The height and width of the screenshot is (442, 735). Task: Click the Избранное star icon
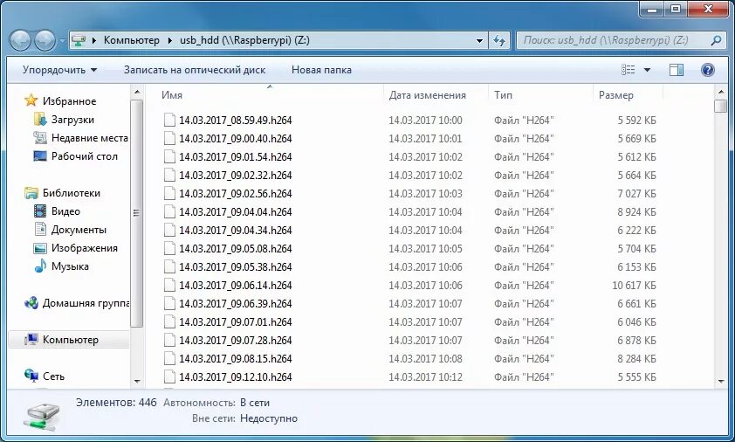coord(31,100)
